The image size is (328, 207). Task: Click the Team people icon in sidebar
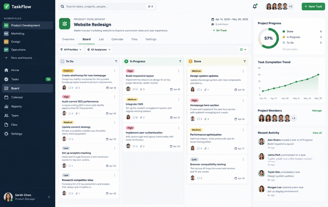pos(6,116)
